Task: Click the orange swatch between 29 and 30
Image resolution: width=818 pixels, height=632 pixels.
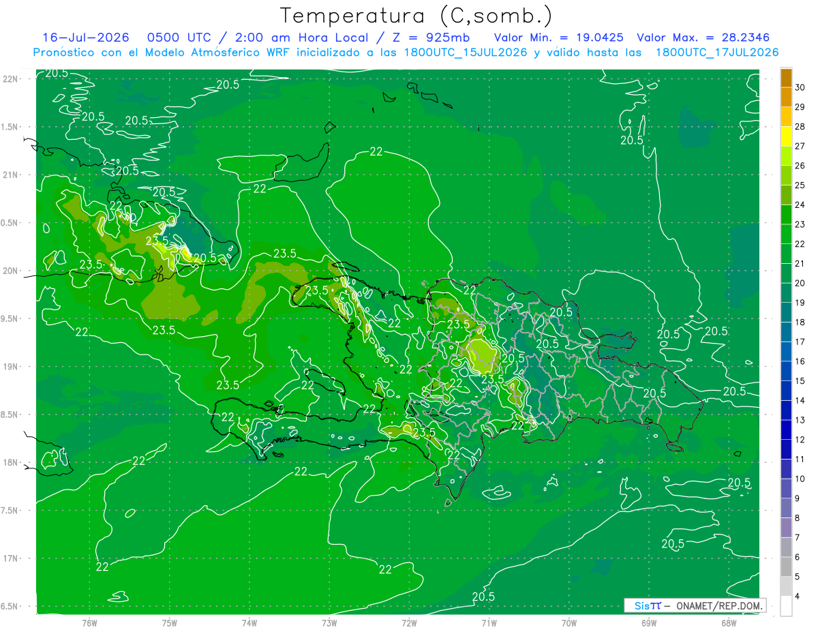Action: click(786, 97)
